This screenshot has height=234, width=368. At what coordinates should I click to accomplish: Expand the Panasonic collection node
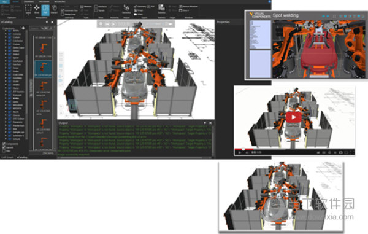tap(6, 122)
